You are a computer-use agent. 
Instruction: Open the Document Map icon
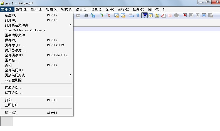click(x=157, y=15)
